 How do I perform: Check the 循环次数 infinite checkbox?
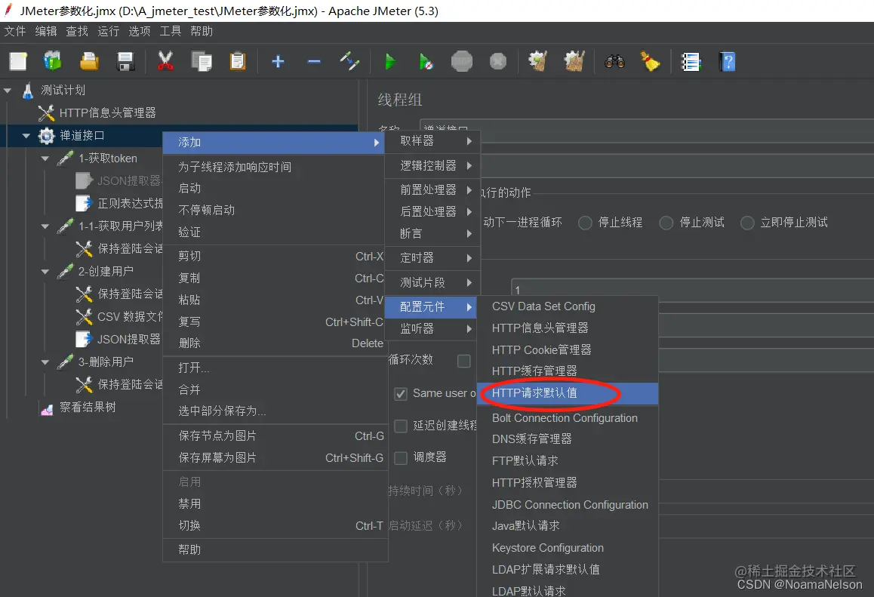[463, 361]
